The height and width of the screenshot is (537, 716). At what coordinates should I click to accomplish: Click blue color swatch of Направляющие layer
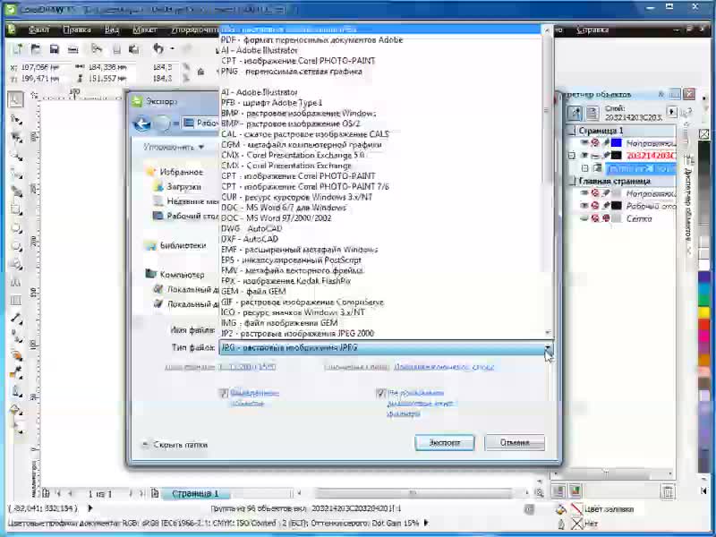tap(617, 143)
